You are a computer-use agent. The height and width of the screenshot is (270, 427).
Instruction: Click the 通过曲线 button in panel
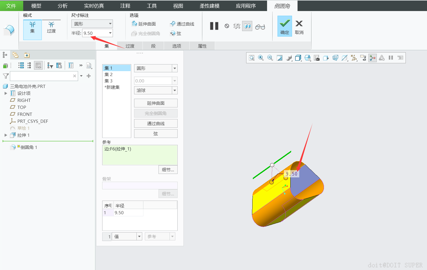156,123
